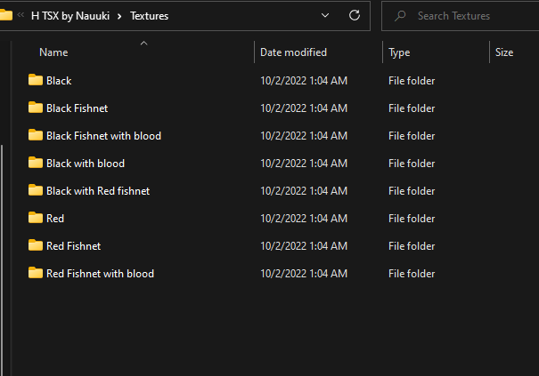
Task: Sort files by Date modified column
Action: [x=293, y=52]
